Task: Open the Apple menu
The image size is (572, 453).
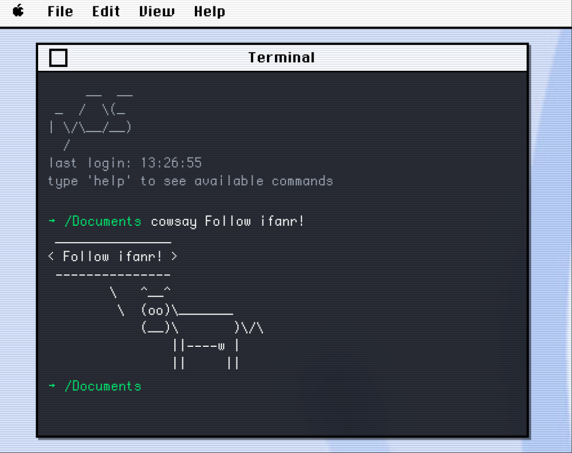Action: pos(18,11)
